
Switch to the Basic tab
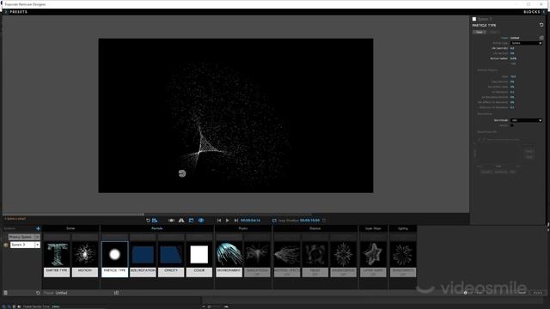pos(480,32)
